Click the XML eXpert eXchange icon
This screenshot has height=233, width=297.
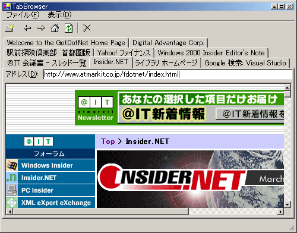pyautogui.click(x=12, y=203)
